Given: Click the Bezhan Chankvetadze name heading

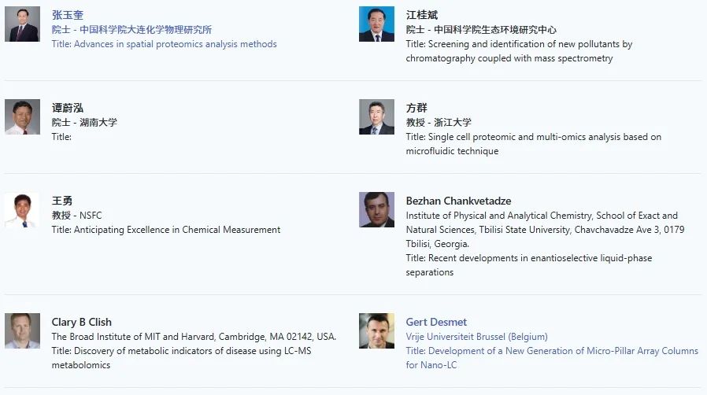Looking at the screenshot, I should pyautogui.click(x=458, y=201).
